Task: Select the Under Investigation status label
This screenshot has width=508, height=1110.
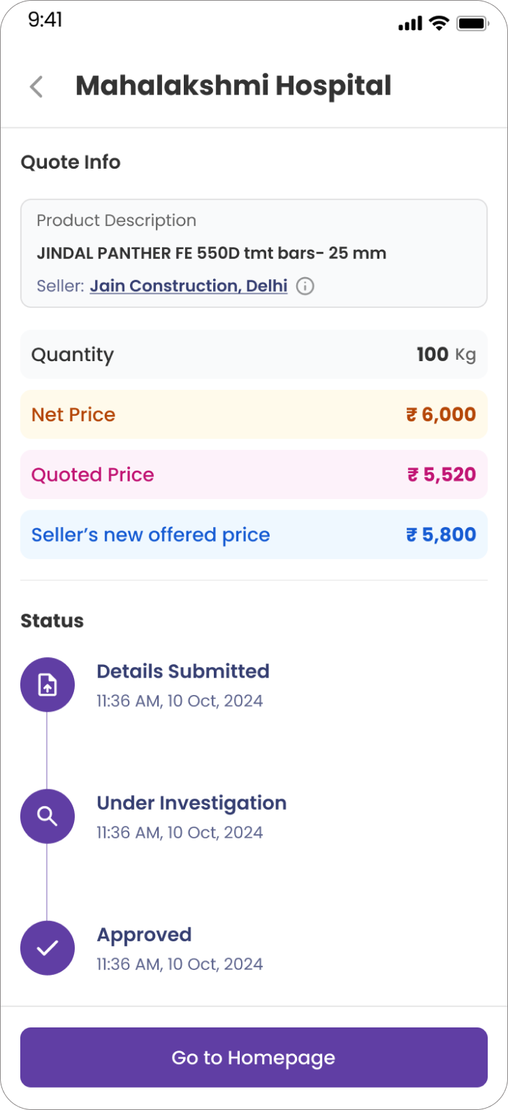Action: click(191, 803)
